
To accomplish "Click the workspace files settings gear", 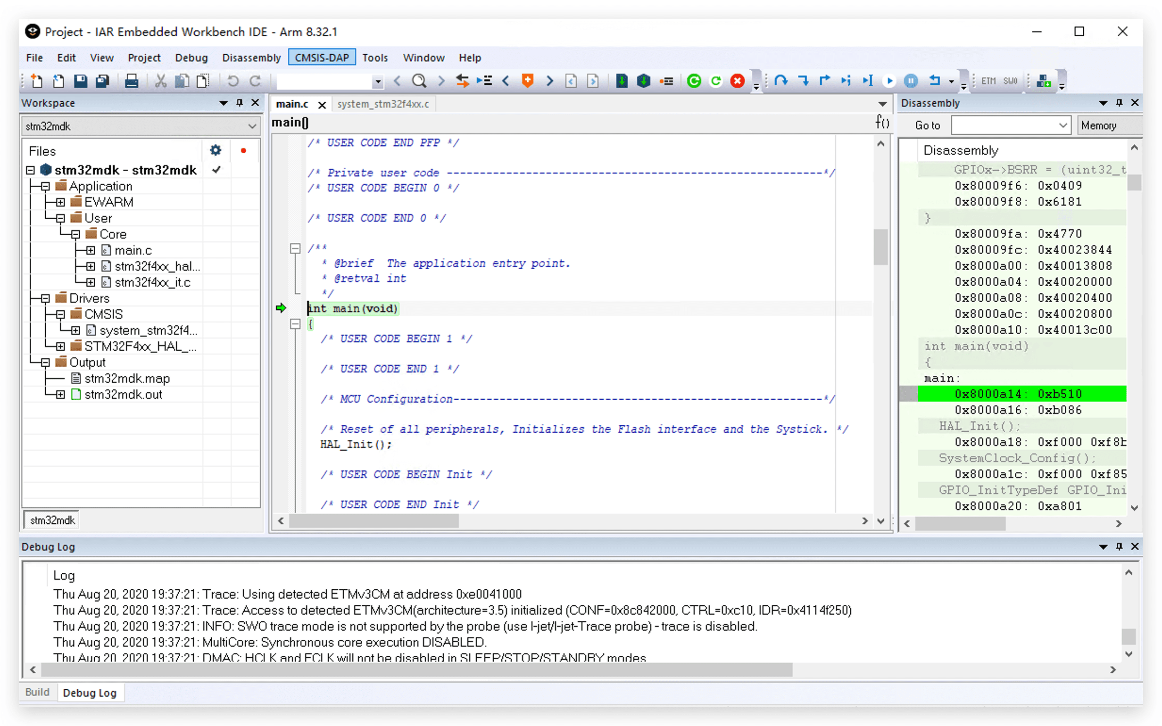I will pyautogui.click(x=216, y=150).
